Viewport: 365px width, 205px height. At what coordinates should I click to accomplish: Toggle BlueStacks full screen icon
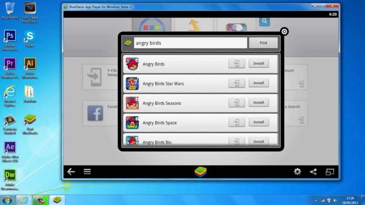pos(330,172)
